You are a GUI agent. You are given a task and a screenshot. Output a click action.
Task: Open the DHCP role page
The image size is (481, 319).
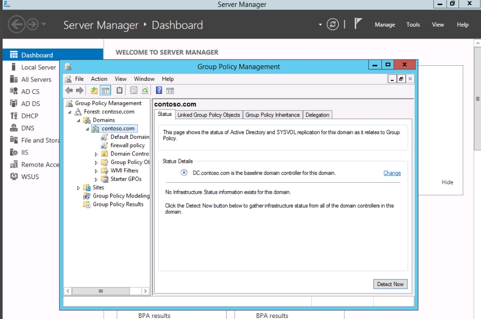coord(31,116)
